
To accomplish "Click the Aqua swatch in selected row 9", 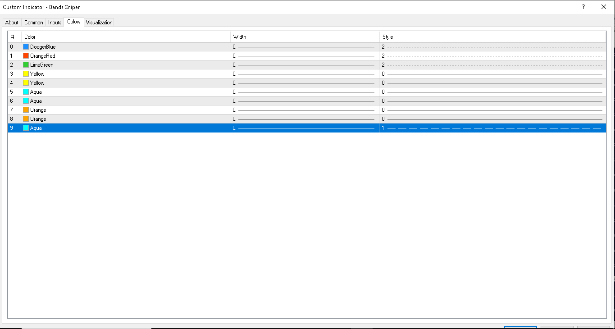I will click(x=26, y=128).
